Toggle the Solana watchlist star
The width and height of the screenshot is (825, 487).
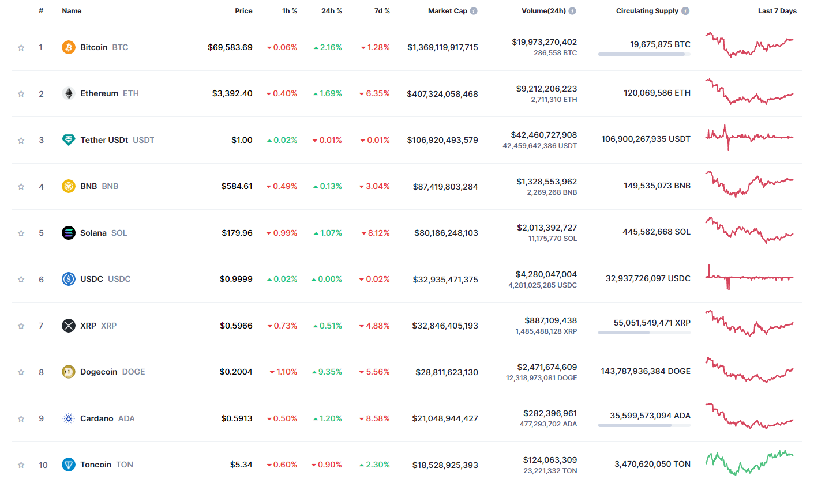(21, 233)
